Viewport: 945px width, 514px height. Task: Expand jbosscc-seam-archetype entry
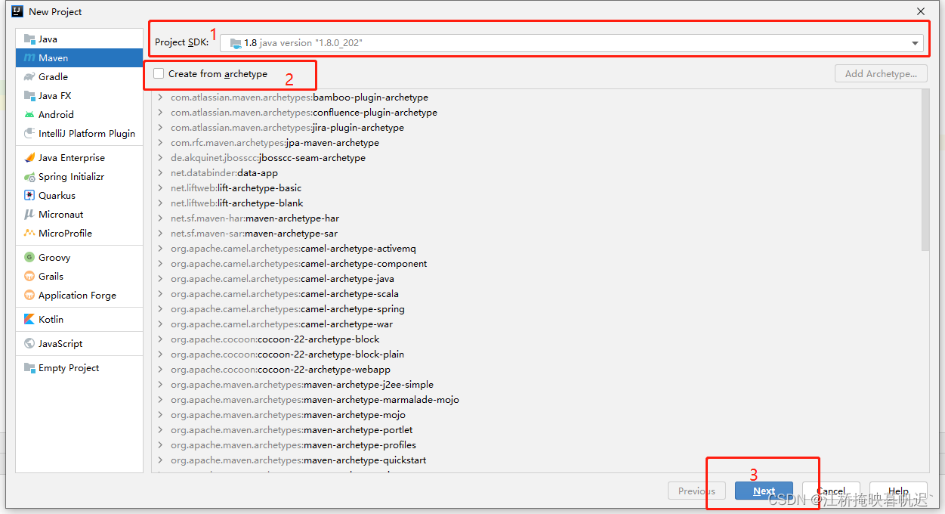pyautogui.click(x=160, y=158)
